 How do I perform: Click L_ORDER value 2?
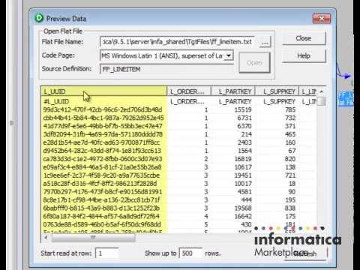206,159
